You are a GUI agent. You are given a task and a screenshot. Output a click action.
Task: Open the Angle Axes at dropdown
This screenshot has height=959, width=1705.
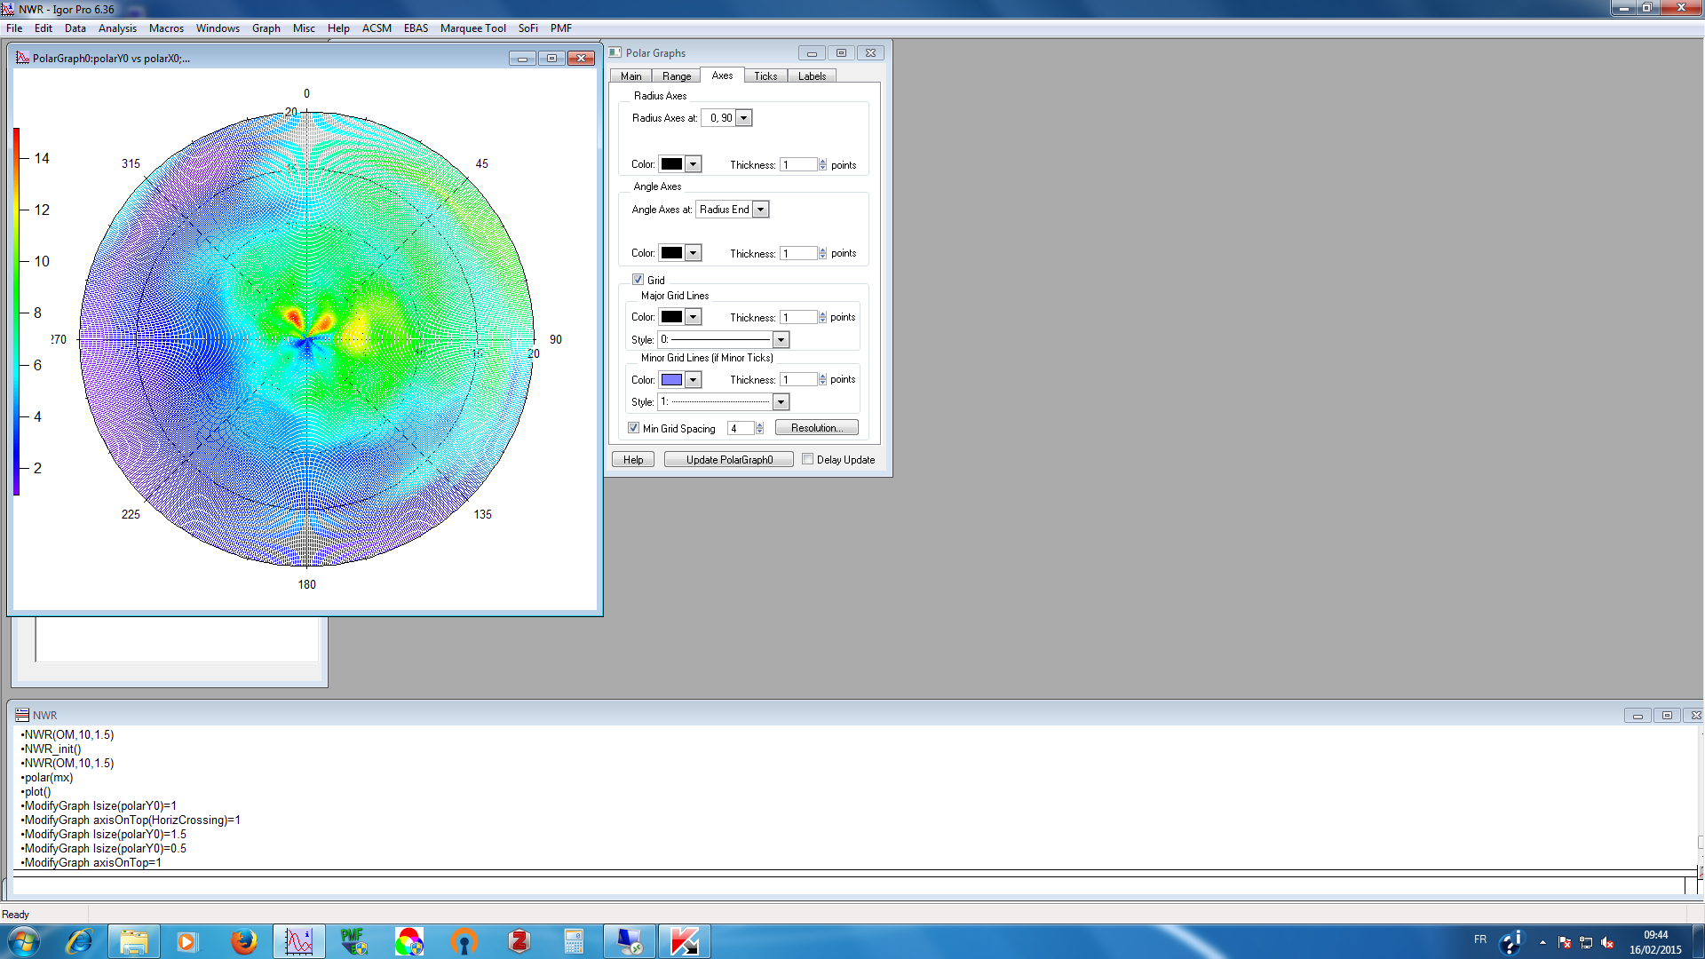point(760,209)
